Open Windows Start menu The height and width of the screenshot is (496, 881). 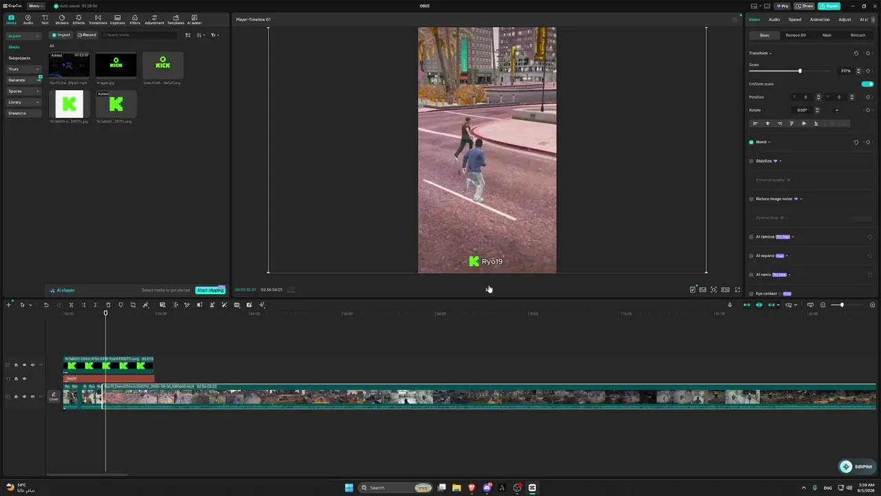click(349, 488)
